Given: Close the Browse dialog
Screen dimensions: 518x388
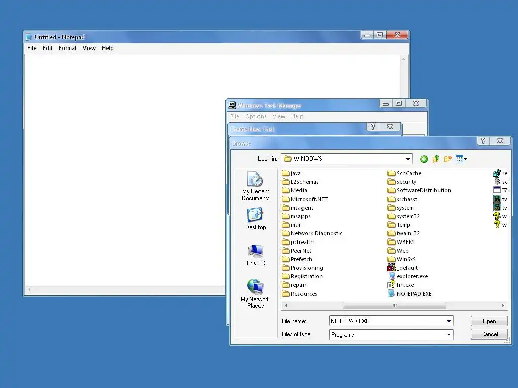Looking at the screenshot, I should [500, 141].
